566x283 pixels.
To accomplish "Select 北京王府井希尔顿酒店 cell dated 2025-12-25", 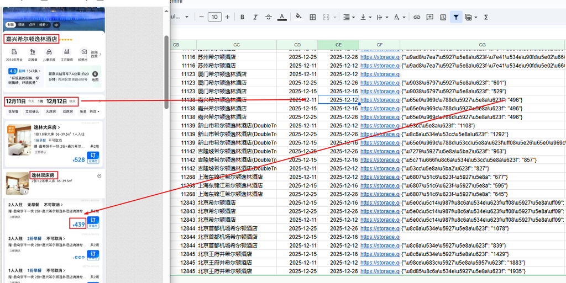I will 237,271.
